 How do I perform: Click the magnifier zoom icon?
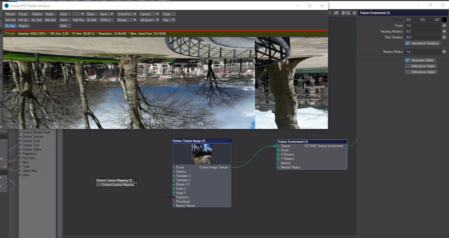348,13
